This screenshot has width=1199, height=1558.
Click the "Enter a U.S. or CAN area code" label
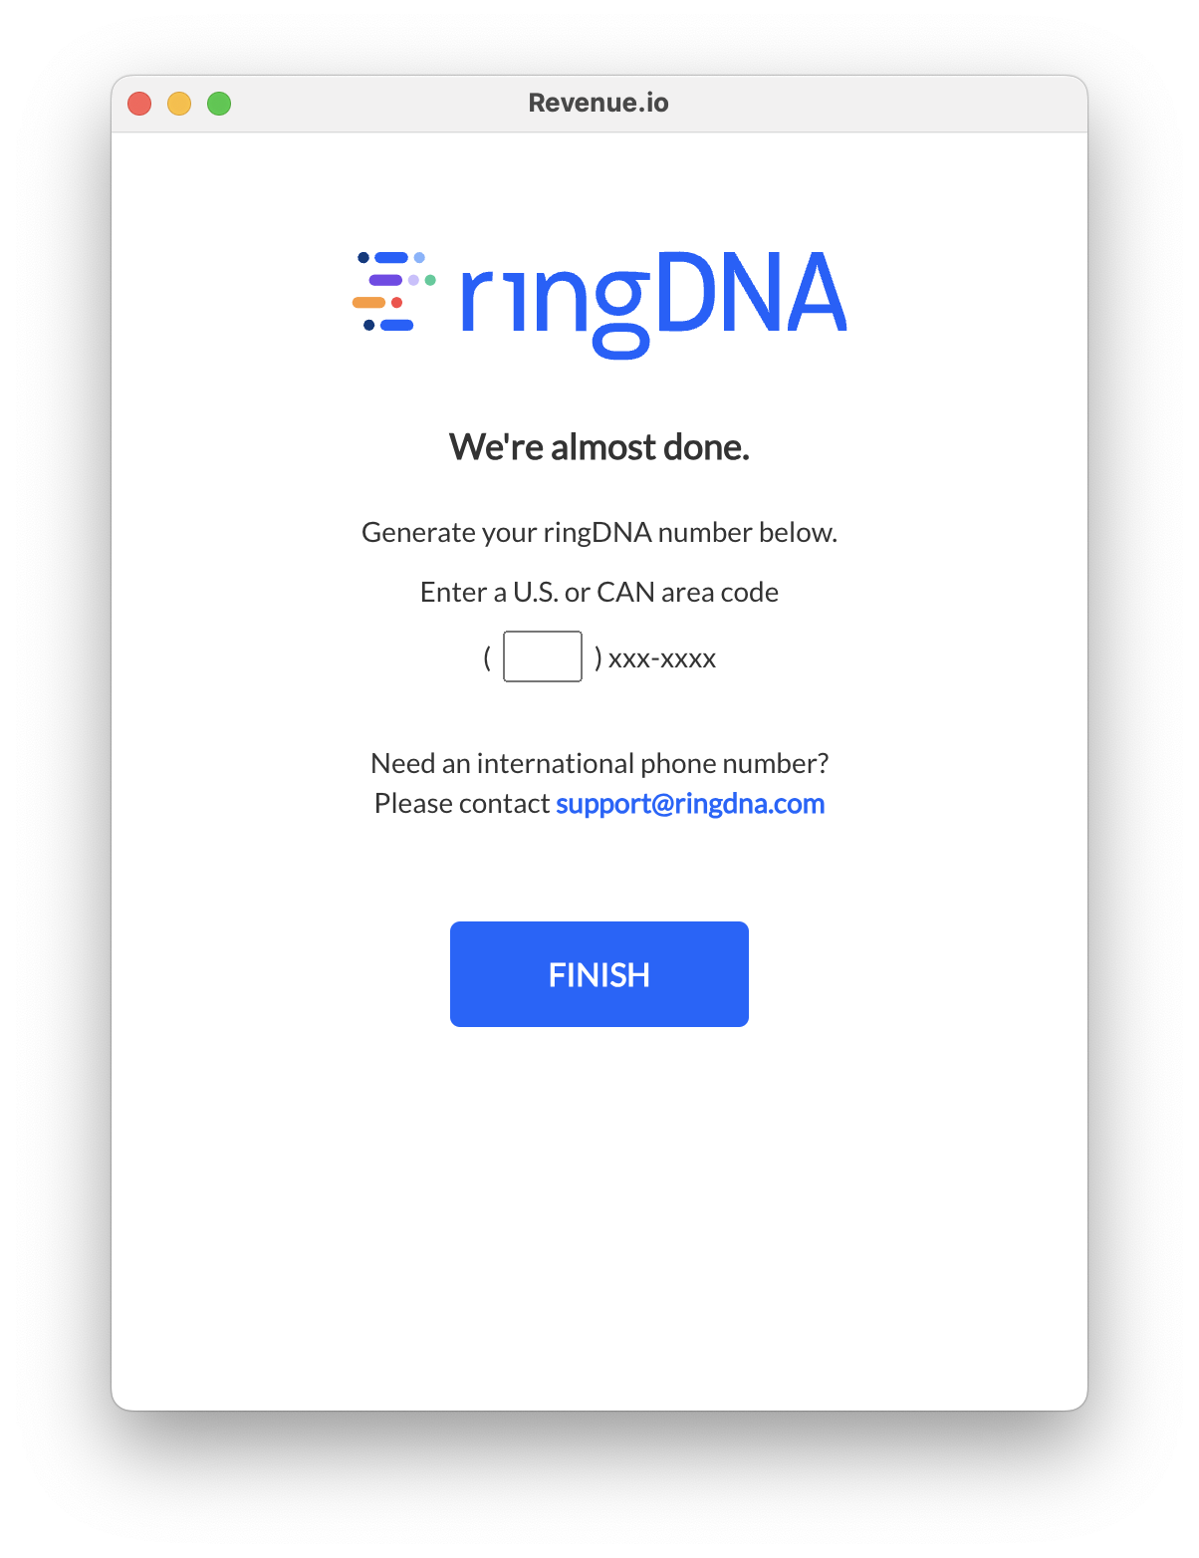(599, 593)
